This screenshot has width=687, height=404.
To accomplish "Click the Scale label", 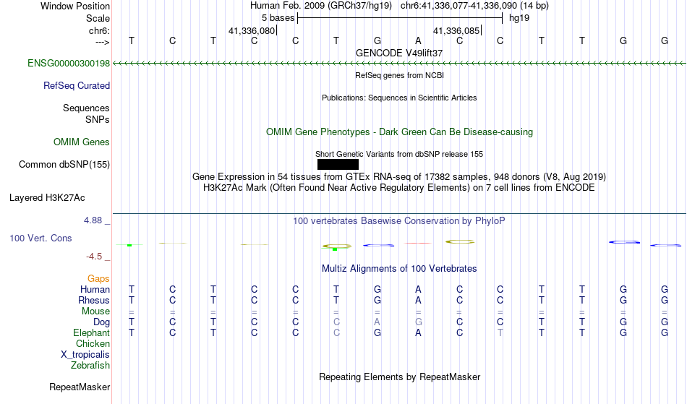I will click(98, 18).
